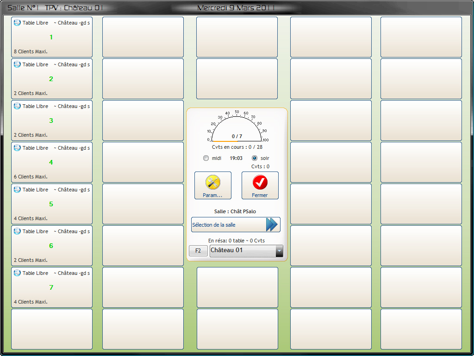
Task: Click the En résa: 0 table ~ 0 Cvts text
Action: 237,241
